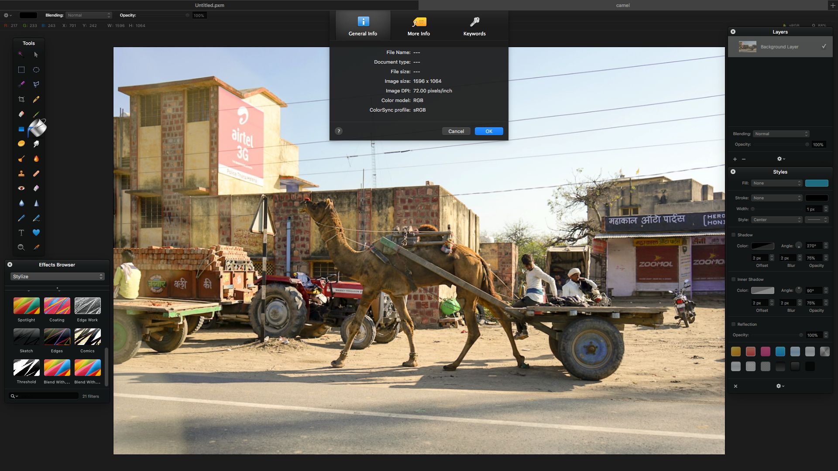Select the Elliptical Marquee tool
The image size is (838, 471).
click(x=36, y=70)
